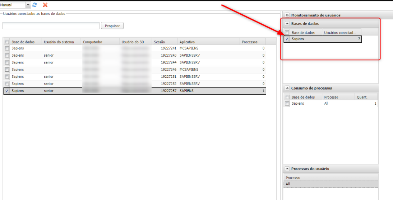Sort by Quant. column header
Screen dimensions: 393x200
pyautogui.click(x=366, y=97)
